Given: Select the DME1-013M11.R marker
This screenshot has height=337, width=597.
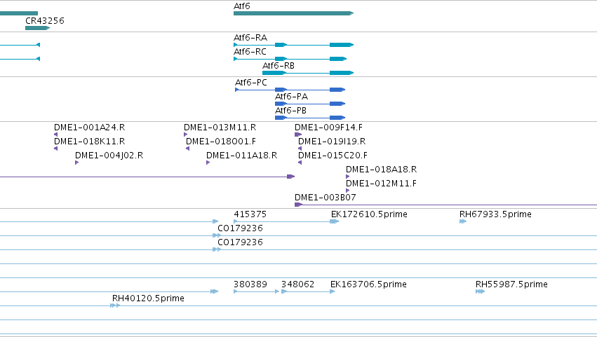Looking at the screenshot, I should click(x=186, y=135).
